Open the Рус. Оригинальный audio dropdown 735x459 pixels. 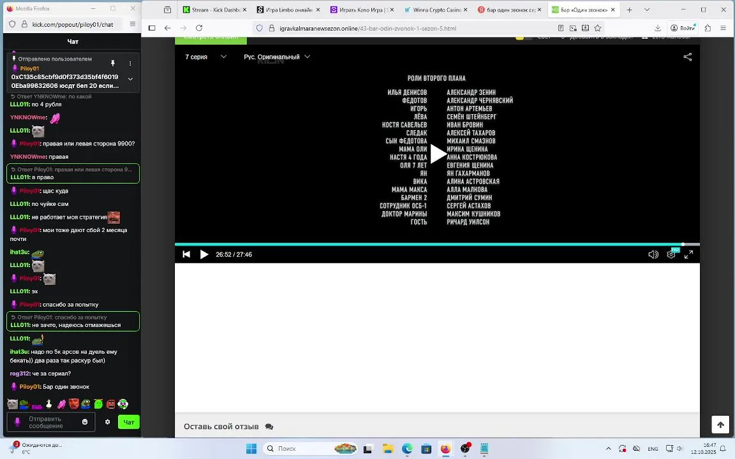pos(276,57)
